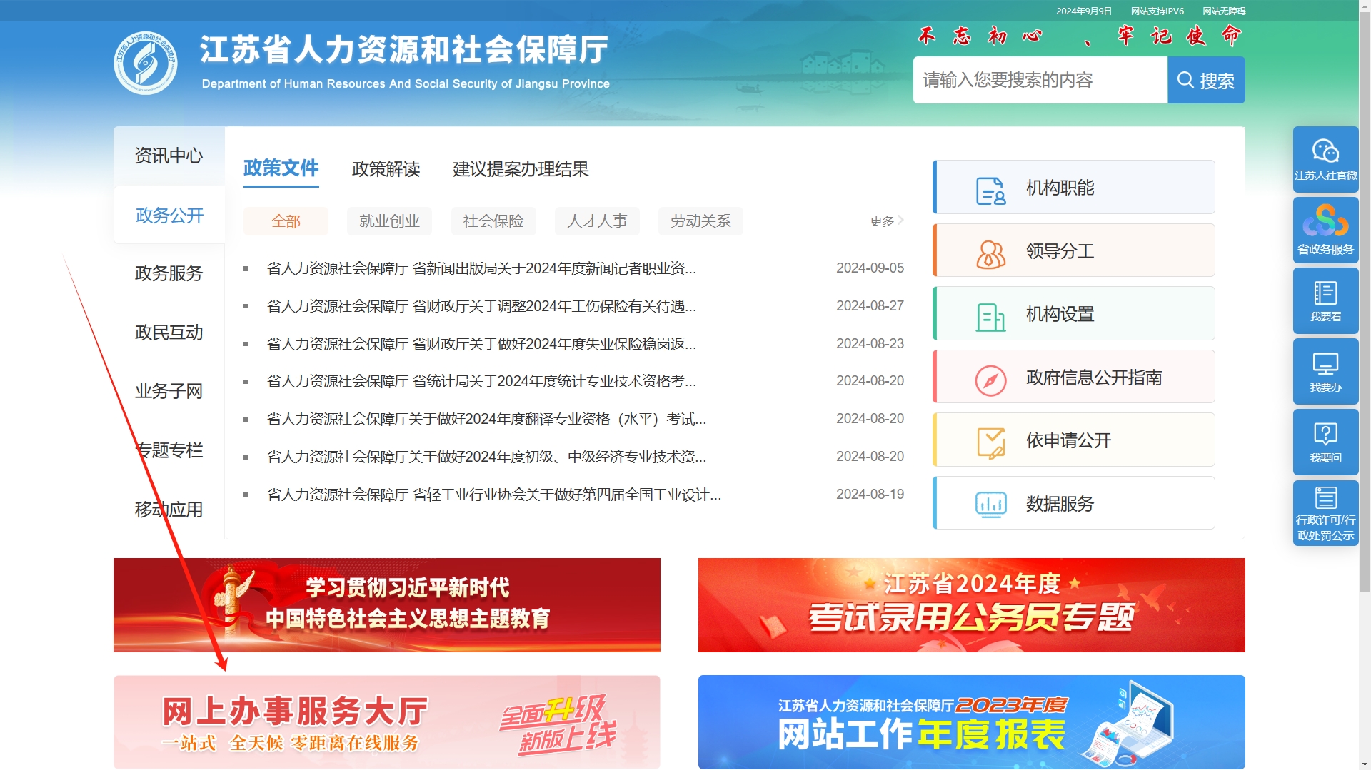This screenshot has height=770, width=1371.
Task: Open 第四届全国工业设计 policy link
Action: pos(493,495)
